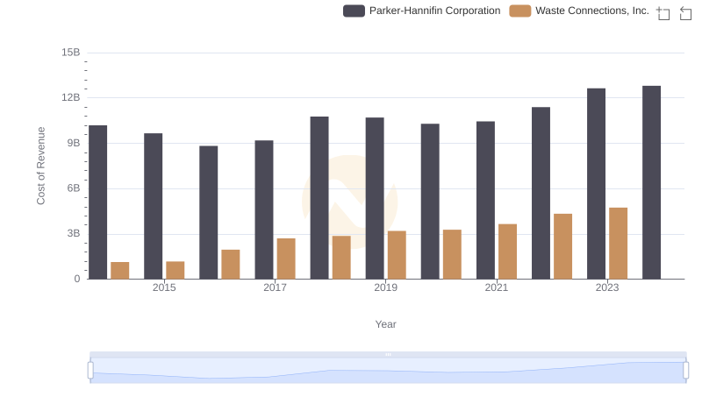
Task: Click the 2024 Parker-Hannifin dark bar
Action: click(651, 183)
